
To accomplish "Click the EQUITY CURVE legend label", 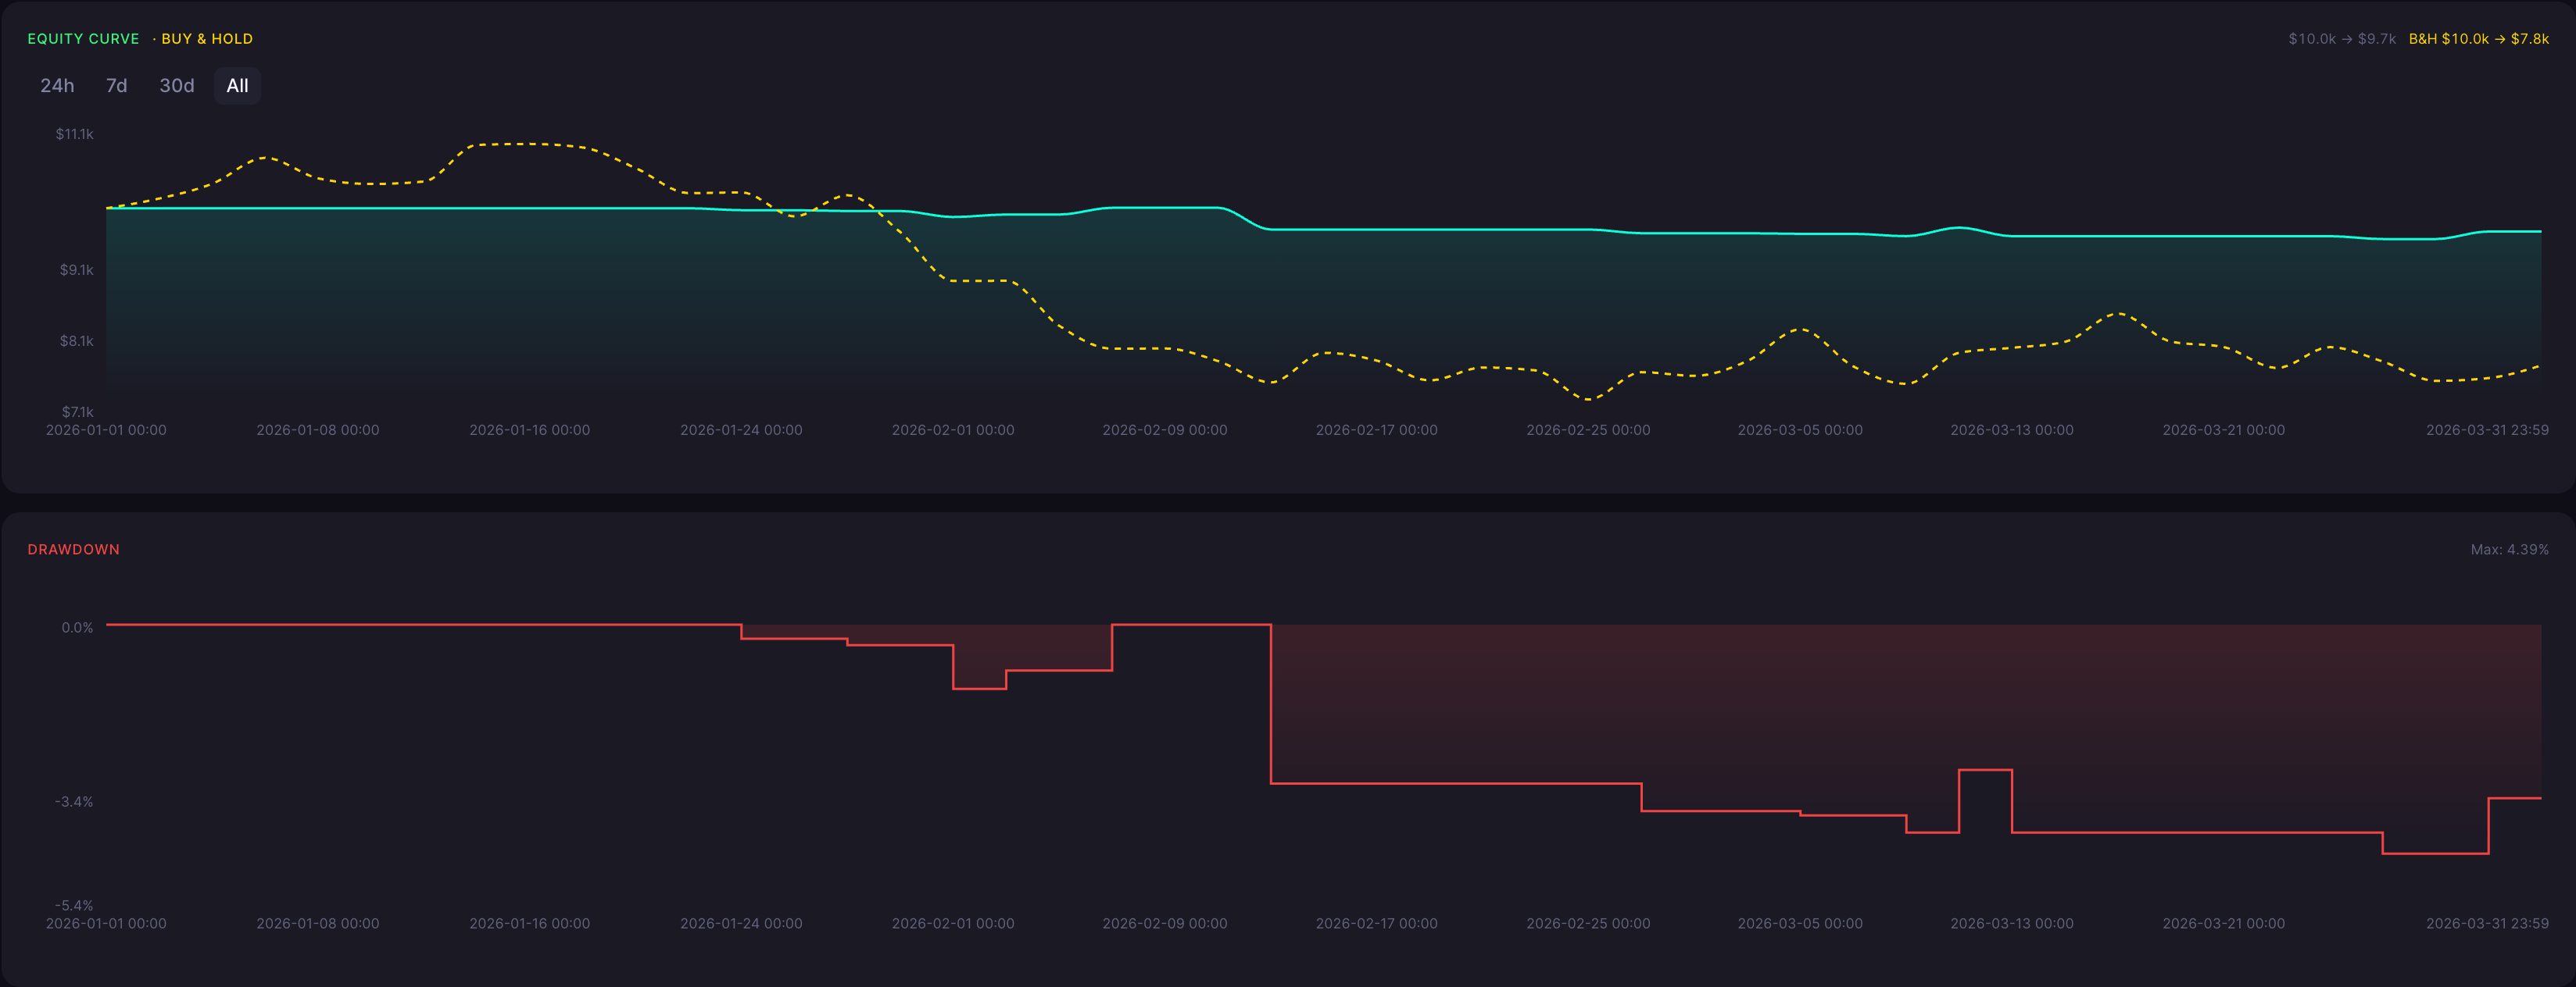I will click(83, 39).
